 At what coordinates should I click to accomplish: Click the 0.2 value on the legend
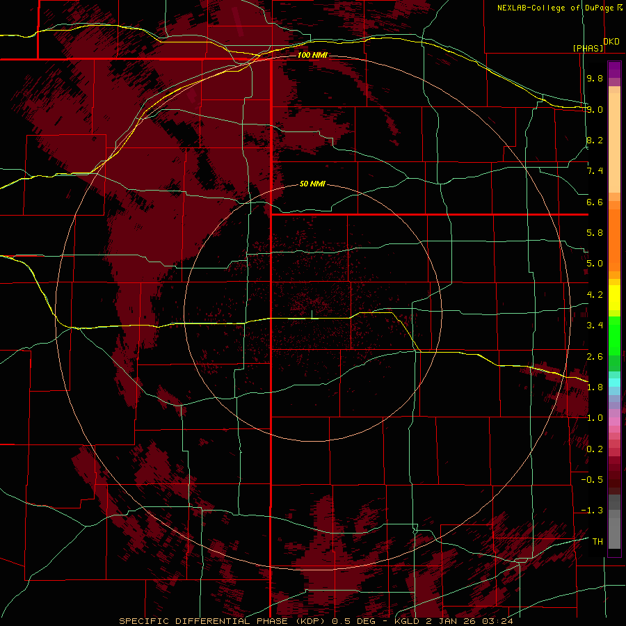pyautogui.click(x=595, y=449)
